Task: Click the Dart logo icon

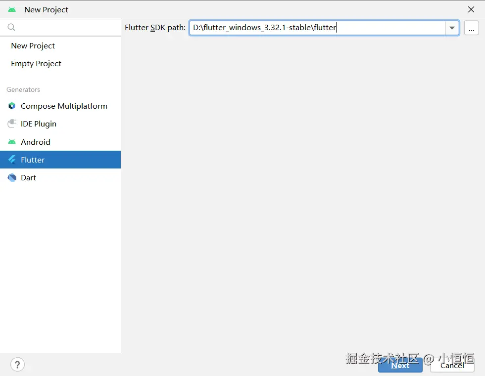Action: pyautogui.click(x=12, y=177)
